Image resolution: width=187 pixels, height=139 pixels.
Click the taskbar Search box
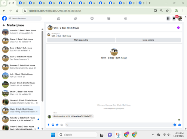[77, 135]
